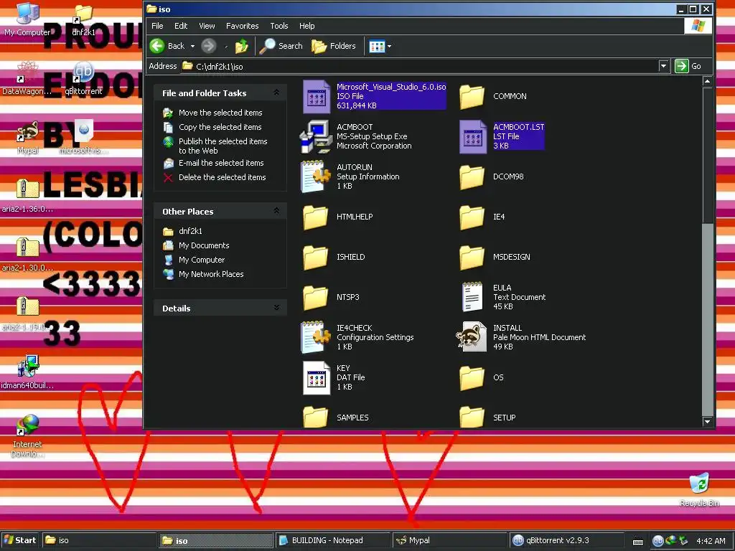Image resolution: width=735 pixels, height=551 pixels.
Task: Click Move the selected items link
Action: pos(220,113)
